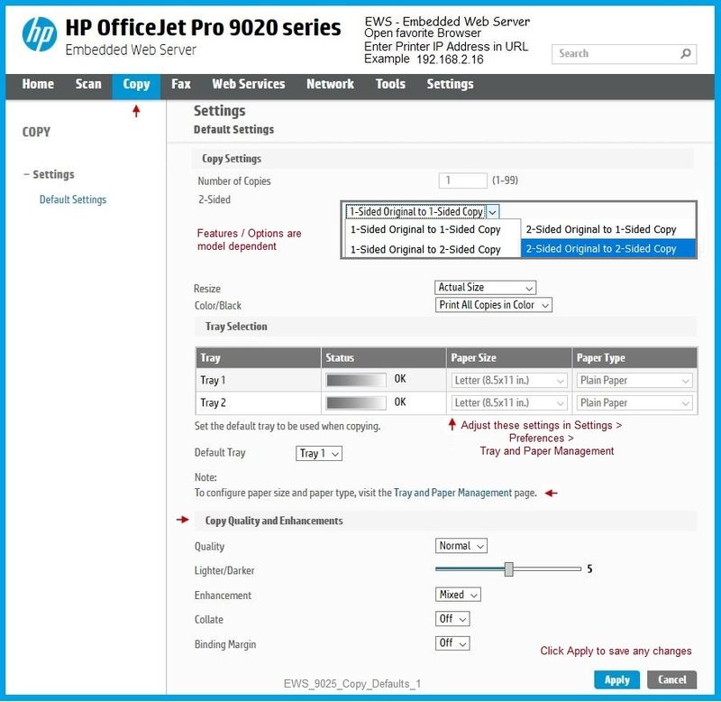This screenshot has width=721, height=702.
Task: Open the Web Services tab
Action: pyautogui.click(x=249, y=84)
